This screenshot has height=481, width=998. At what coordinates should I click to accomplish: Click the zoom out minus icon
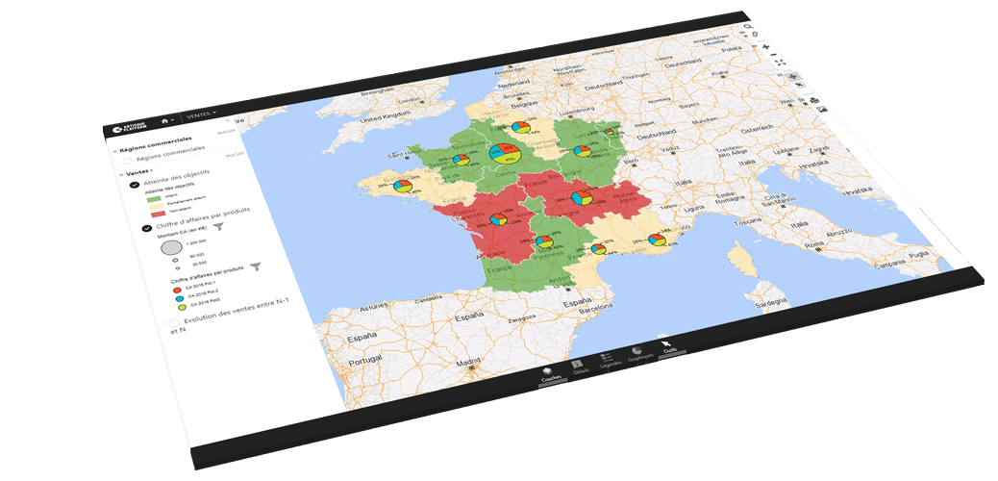(x=772, y=55)
